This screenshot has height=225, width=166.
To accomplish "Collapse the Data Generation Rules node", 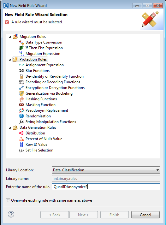I will point(10,128).
